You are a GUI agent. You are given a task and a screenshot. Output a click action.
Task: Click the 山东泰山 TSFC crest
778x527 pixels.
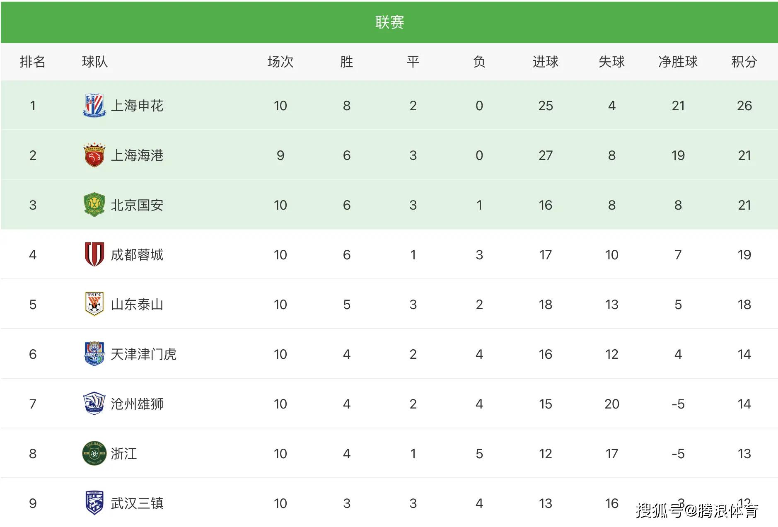94,304
